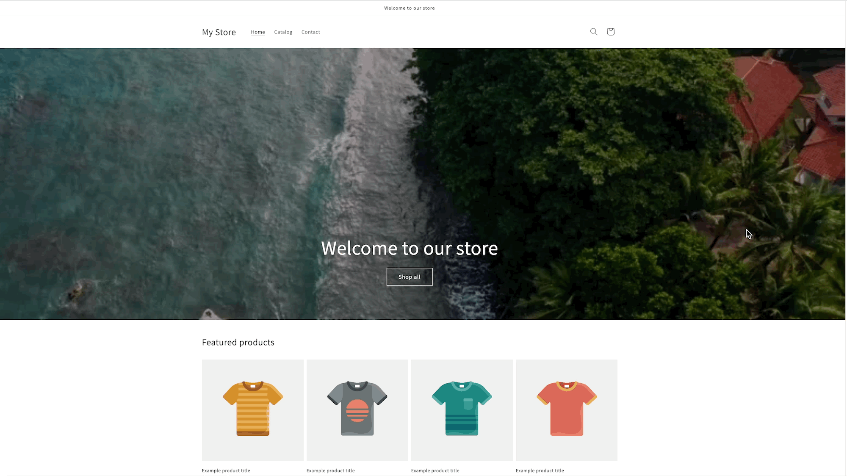Click the announcement bar welcome text
The width and height of the screenshot is (847, 476).
pos(409,8)
